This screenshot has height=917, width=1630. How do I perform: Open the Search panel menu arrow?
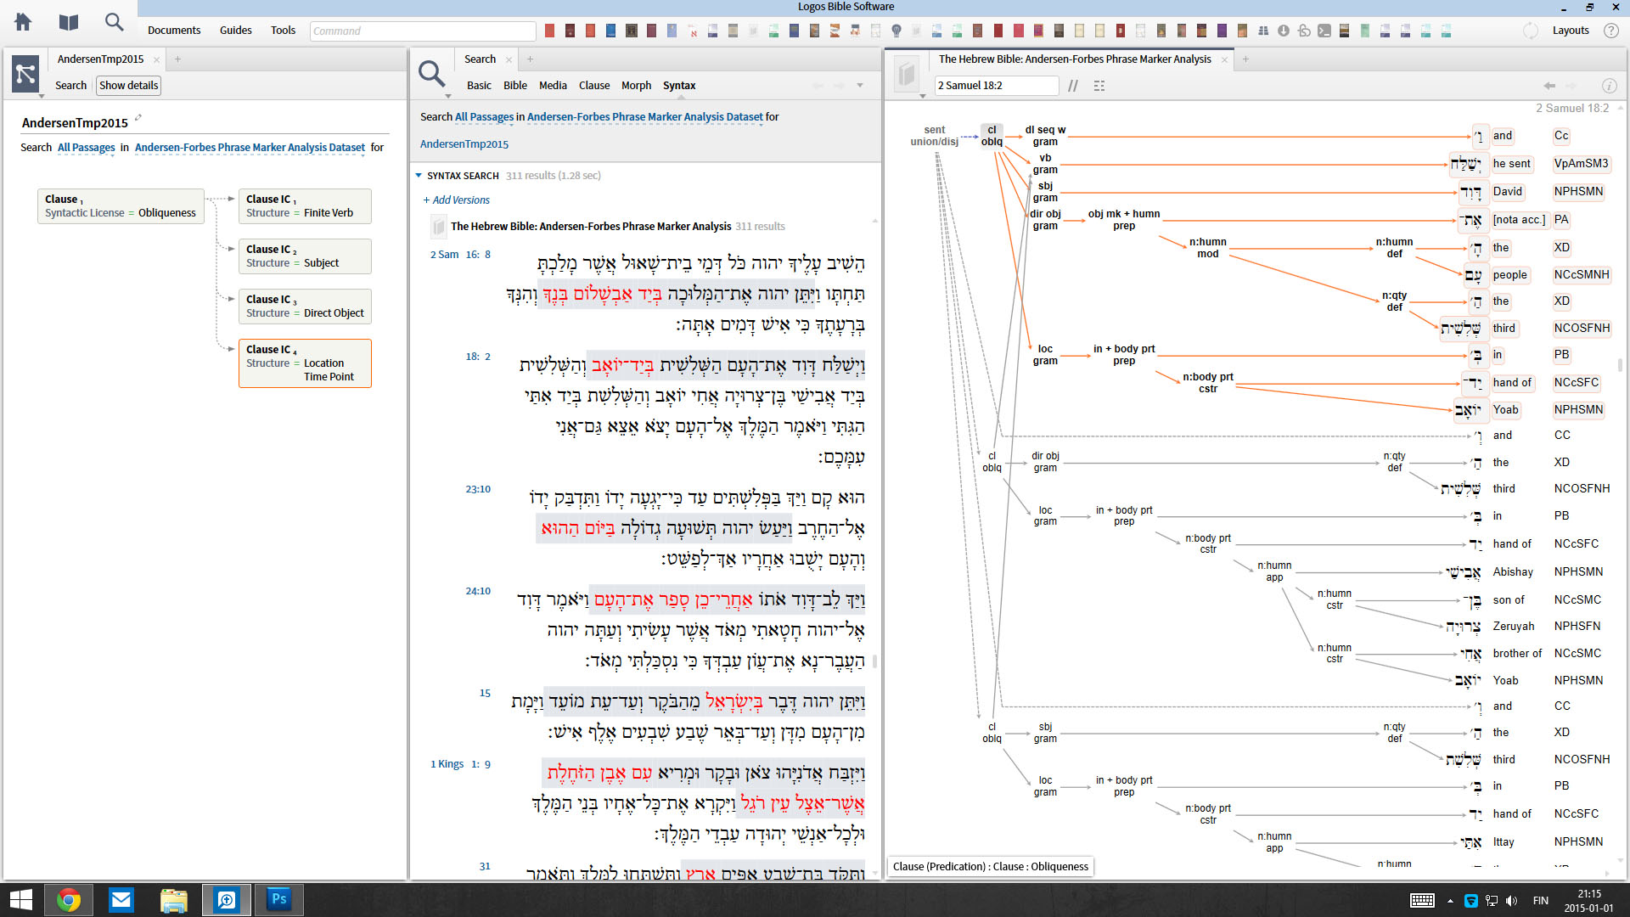click(x=448, y=95)
